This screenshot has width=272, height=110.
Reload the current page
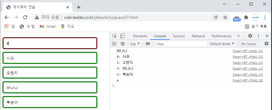[x=25, y=17]
